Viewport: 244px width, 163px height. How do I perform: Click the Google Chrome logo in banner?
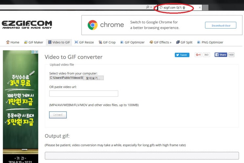(93, 25)
